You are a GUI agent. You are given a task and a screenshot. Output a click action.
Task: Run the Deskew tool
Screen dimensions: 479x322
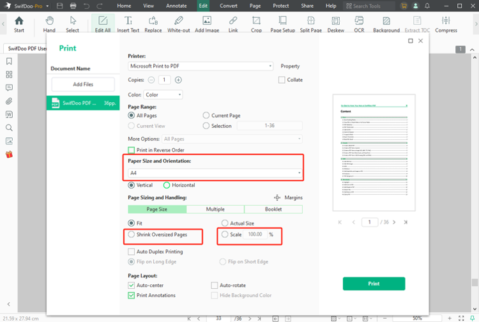pos(336,24)
